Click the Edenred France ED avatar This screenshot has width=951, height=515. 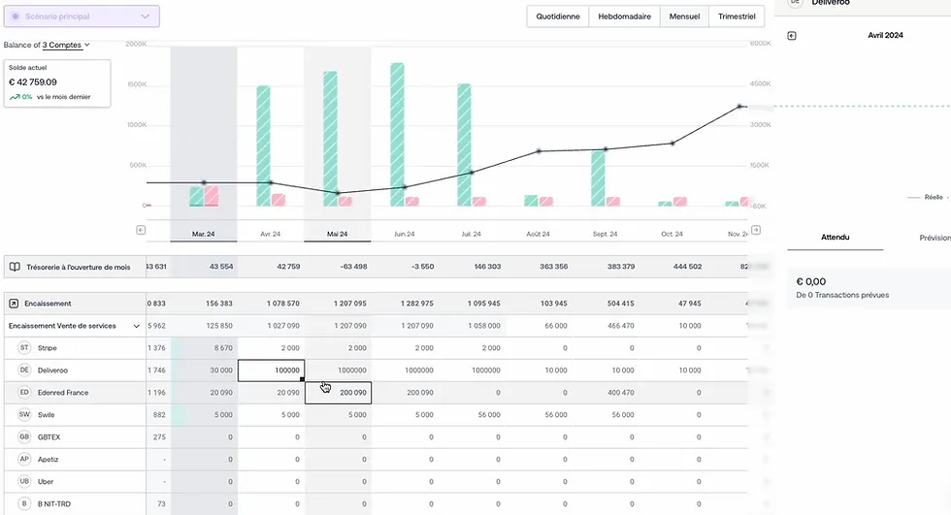24,393
